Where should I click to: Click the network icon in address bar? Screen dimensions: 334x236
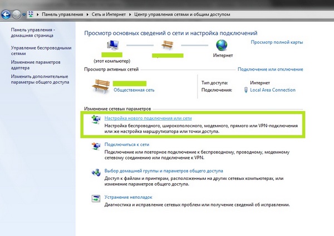click(31, 14)
